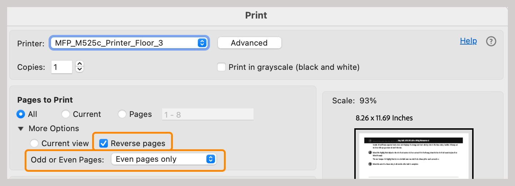Enable Print in grayscale checkbox
The height and width of the screenshot is (186, 515).
(x=222, y=67)
